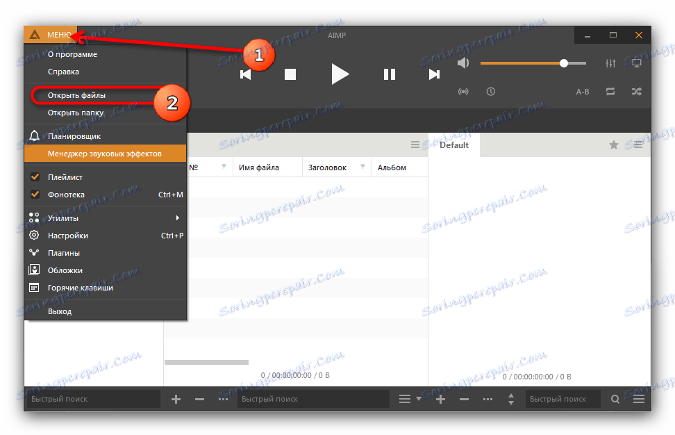Skip to next track
This screenshot has height=435, width=675.
tap(434, 74)
